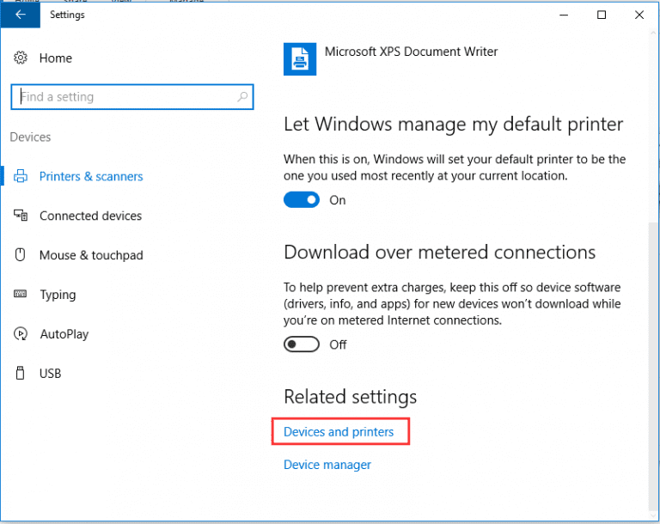Open AutoPlay settings
This screenshot has width=660, height=524.
64,334
